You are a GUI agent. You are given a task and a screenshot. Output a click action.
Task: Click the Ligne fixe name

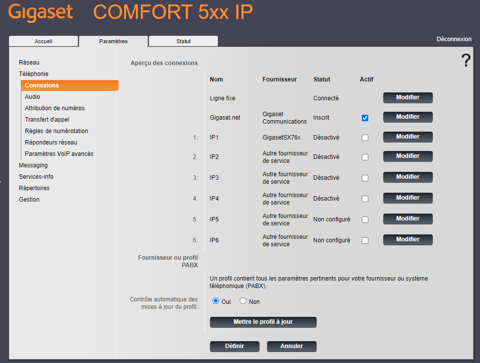[222, 98]
